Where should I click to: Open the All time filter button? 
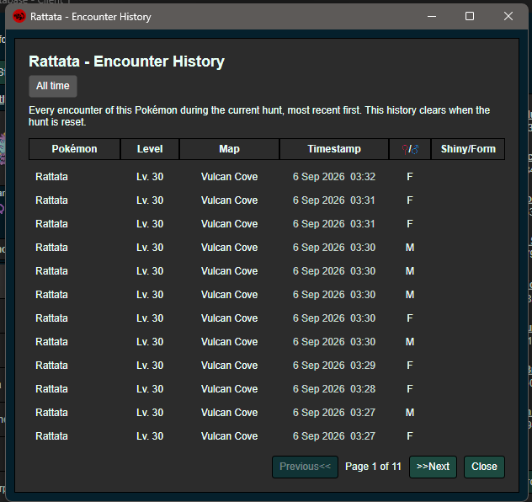coord(53,86)
